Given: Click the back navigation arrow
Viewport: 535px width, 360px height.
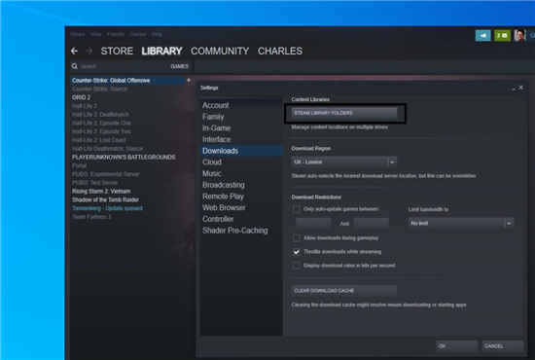Looking at the screenshot, I should [74, 52].
